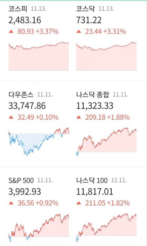Image resolution: width=147 pixels, height=246 pixels.
Task: Select the 33,747.86 Dow Jones price
Action: (x=27, y=106)
